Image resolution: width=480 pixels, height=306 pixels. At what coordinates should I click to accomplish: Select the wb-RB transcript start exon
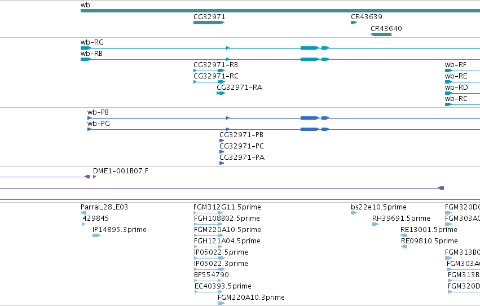point(86,59)
